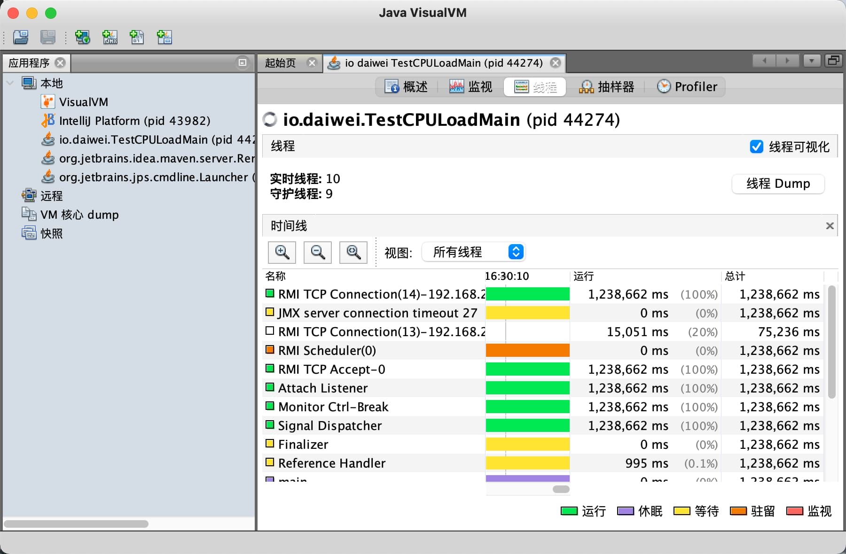This screenshot has height=554, width=846.
Task: Close the 时间线 section
Action: [x=830, y=226]
